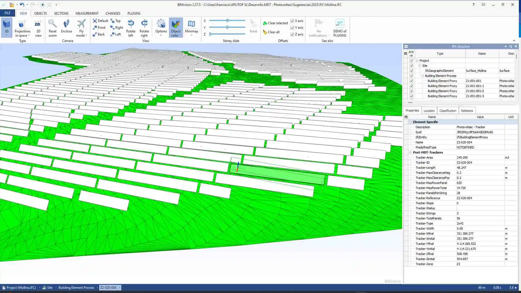Image resolution: width=521 pixels, height=293 pixels.
Task: Open IFC structure column chooser icon
Action: tap(405, 54)
